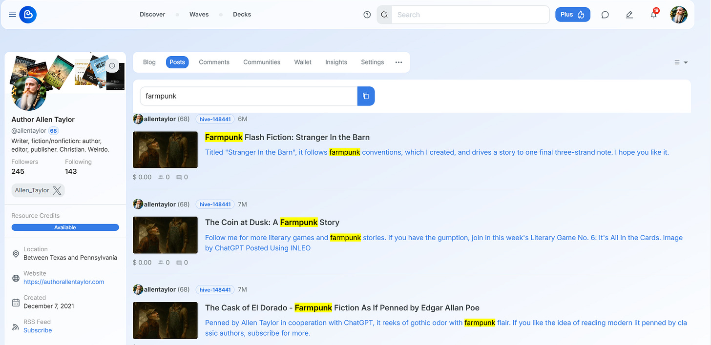This screenshot has height=345, width=711.
Task: Click location Between Texas and Pennsylvania
Action: coord(70,258)
